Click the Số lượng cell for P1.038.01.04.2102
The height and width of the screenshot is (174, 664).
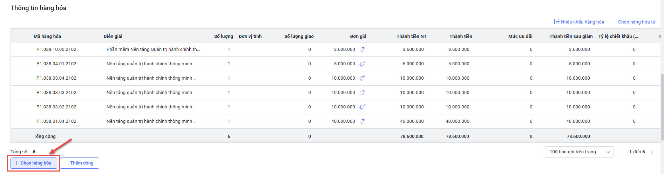point(229,121)
